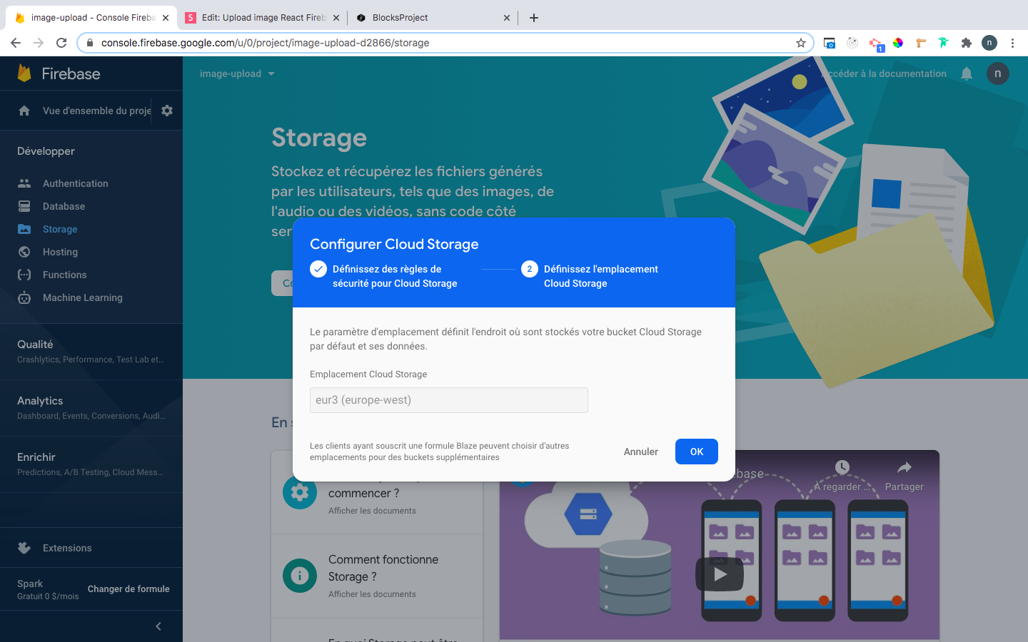The width and height of the screenshot is (1028, 642).
Task: Bookmark the page with star icon
Action: coord(801,43)
